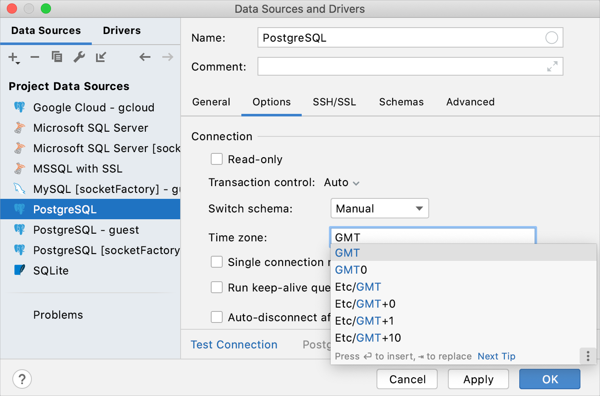The image size is (600, 396).
Task: Open help via the question mark icon
Action: [x=22, y=379]
